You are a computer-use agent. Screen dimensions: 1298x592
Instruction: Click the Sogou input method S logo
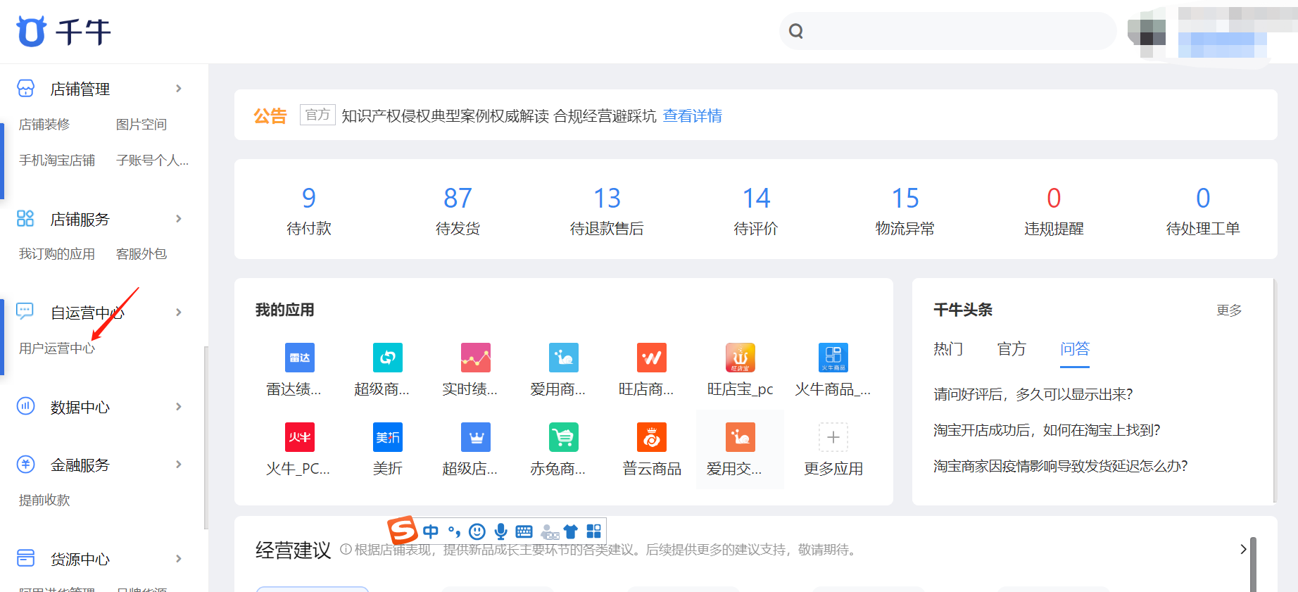pyautogui.click(x=403, y=530)
